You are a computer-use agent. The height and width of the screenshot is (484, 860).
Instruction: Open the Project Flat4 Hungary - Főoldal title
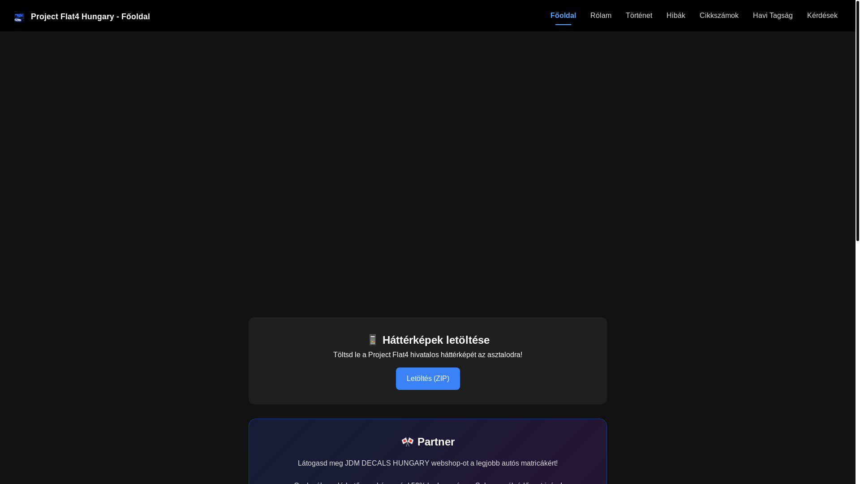(90, 17)
